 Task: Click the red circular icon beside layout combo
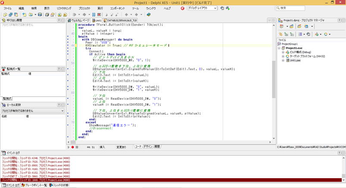pos(183,8)
